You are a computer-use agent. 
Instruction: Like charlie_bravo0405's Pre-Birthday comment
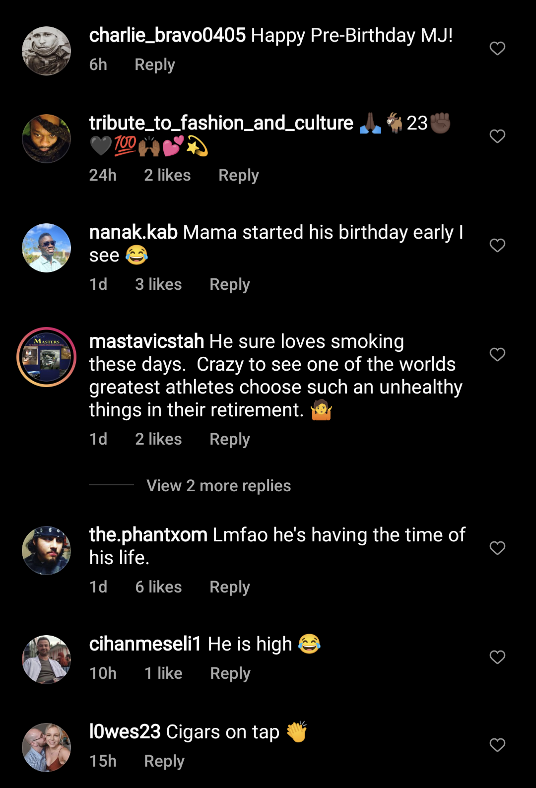coord(497,48)
